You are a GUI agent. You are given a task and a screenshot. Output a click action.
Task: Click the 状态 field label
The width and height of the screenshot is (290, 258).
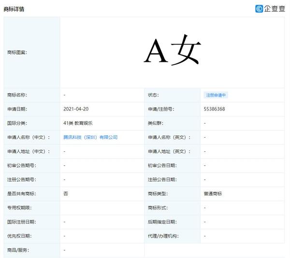(153, 95)
